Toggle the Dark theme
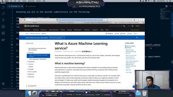173x97 pixels. (129, 34)
